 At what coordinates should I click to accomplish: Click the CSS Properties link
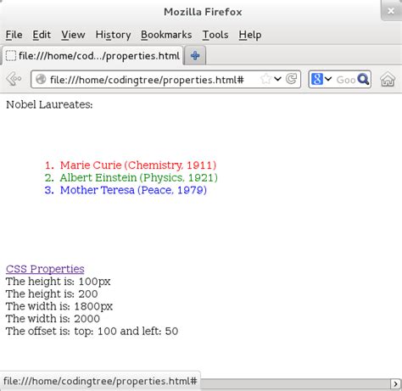(x=45, y=269)
